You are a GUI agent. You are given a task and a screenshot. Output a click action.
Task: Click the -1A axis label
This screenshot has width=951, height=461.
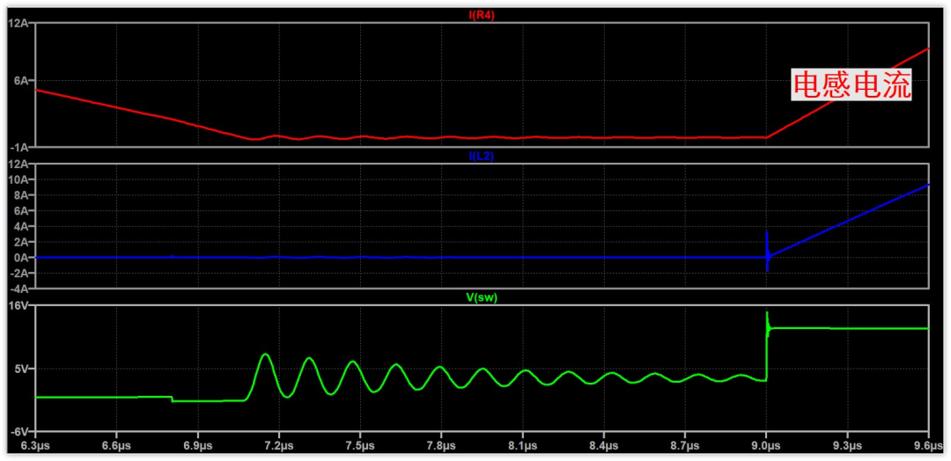click(20, 147)
